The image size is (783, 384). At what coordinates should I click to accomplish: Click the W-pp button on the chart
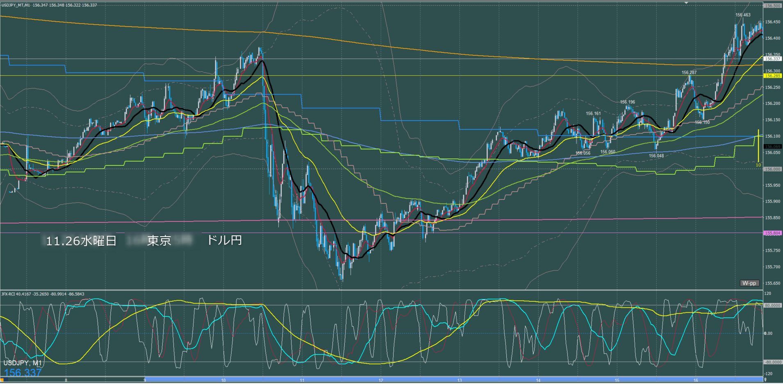click(749, 283)
